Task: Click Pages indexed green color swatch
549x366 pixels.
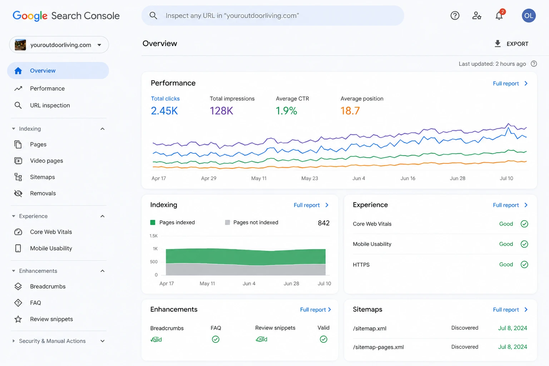Action: pyautogui.click(x=153, y=222)
